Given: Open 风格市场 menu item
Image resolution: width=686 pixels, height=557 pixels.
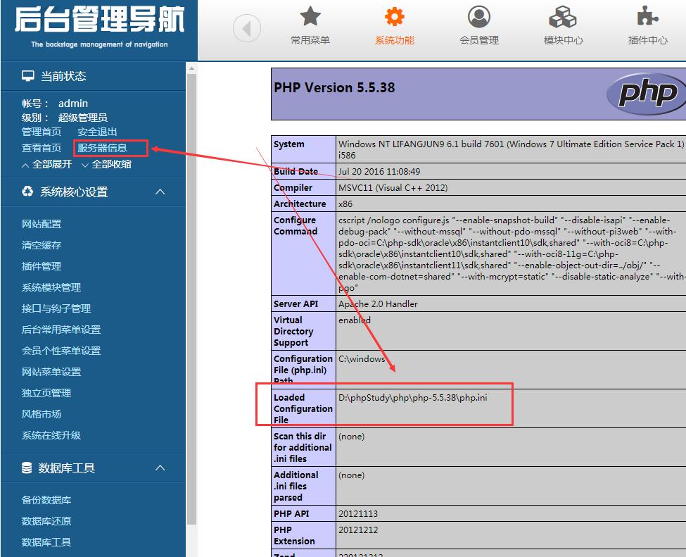Looking at the screenshot, I should point(42,414).
